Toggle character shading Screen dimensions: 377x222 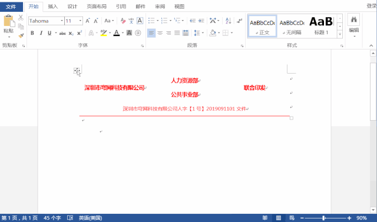129,33
